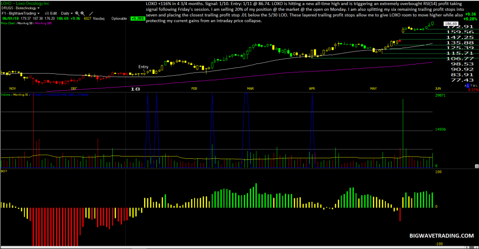
Task: Click the APR date axis label
Action: tap(312, 88)
